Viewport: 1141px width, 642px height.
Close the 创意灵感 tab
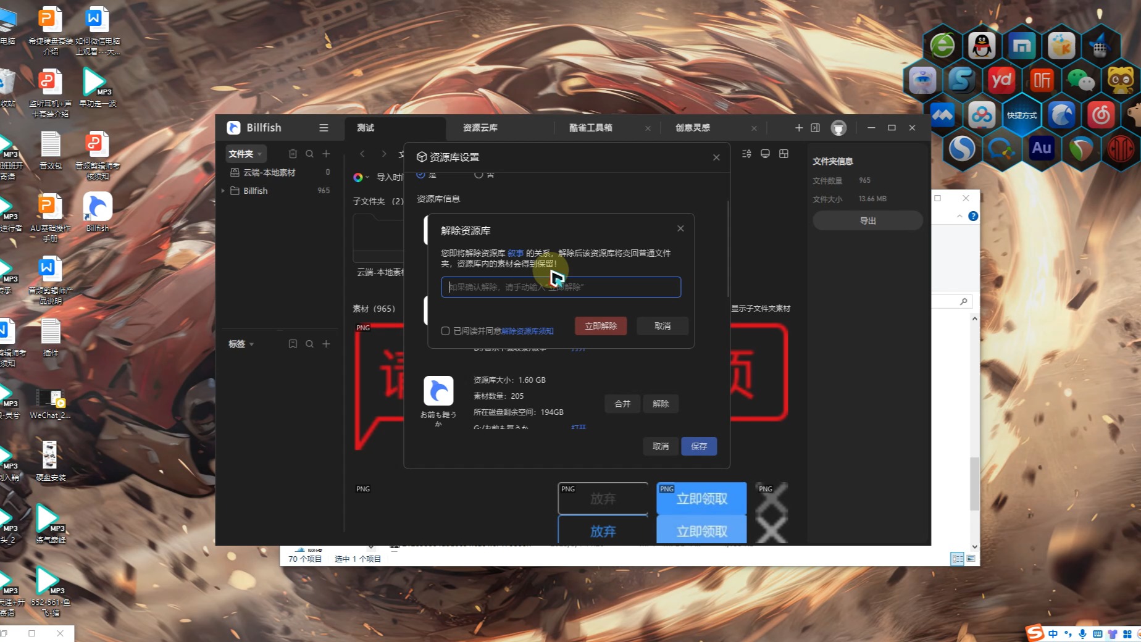pyautogui.click(x=754, y=128)
